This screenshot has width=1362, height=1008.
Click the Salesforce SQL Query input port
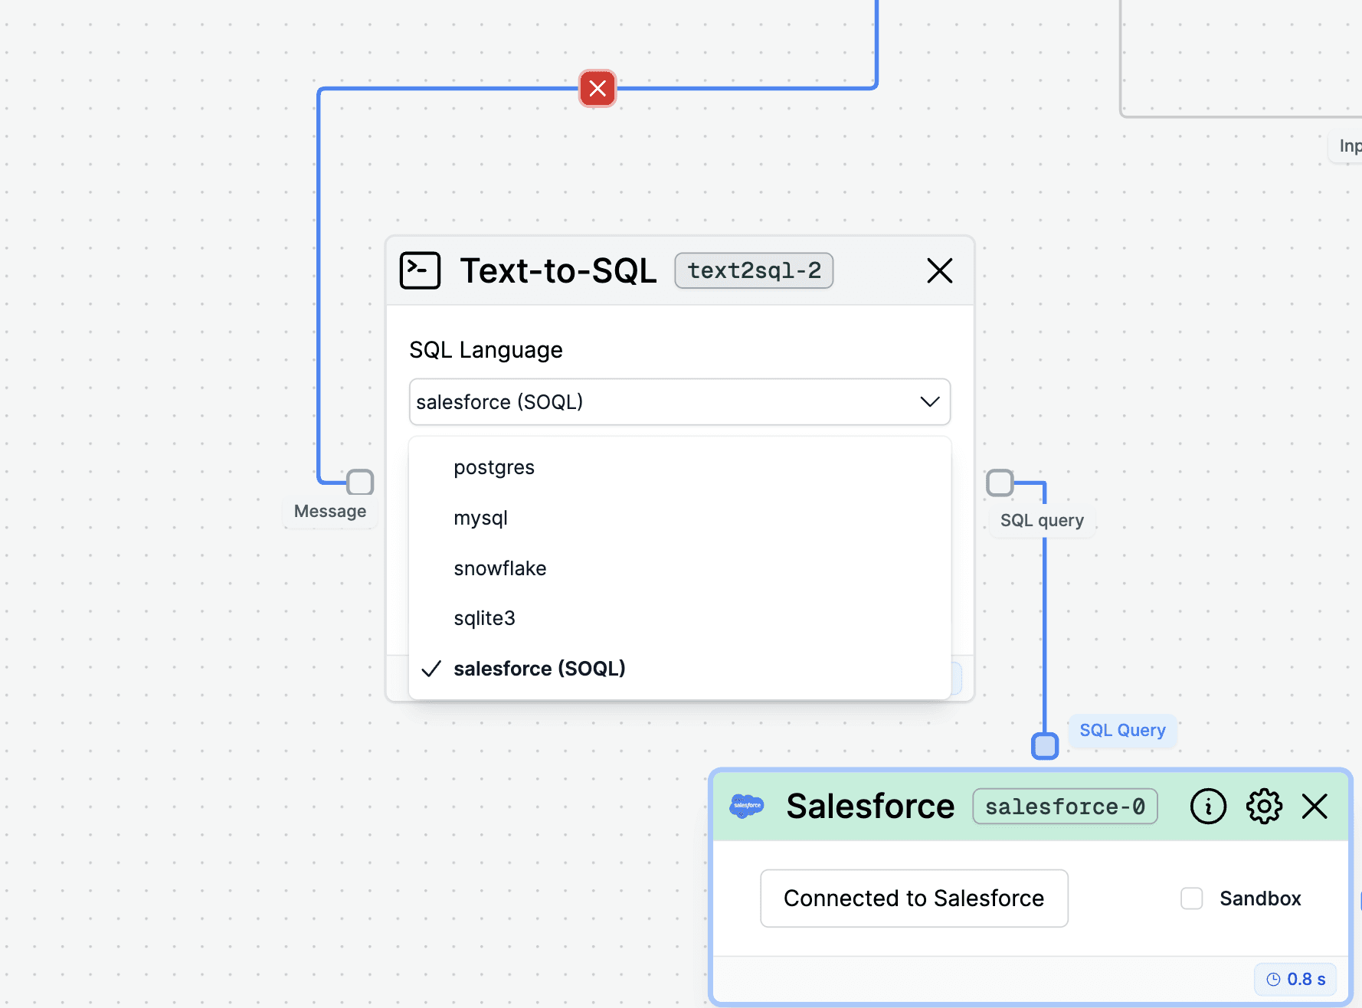(x=1045, y=745)
